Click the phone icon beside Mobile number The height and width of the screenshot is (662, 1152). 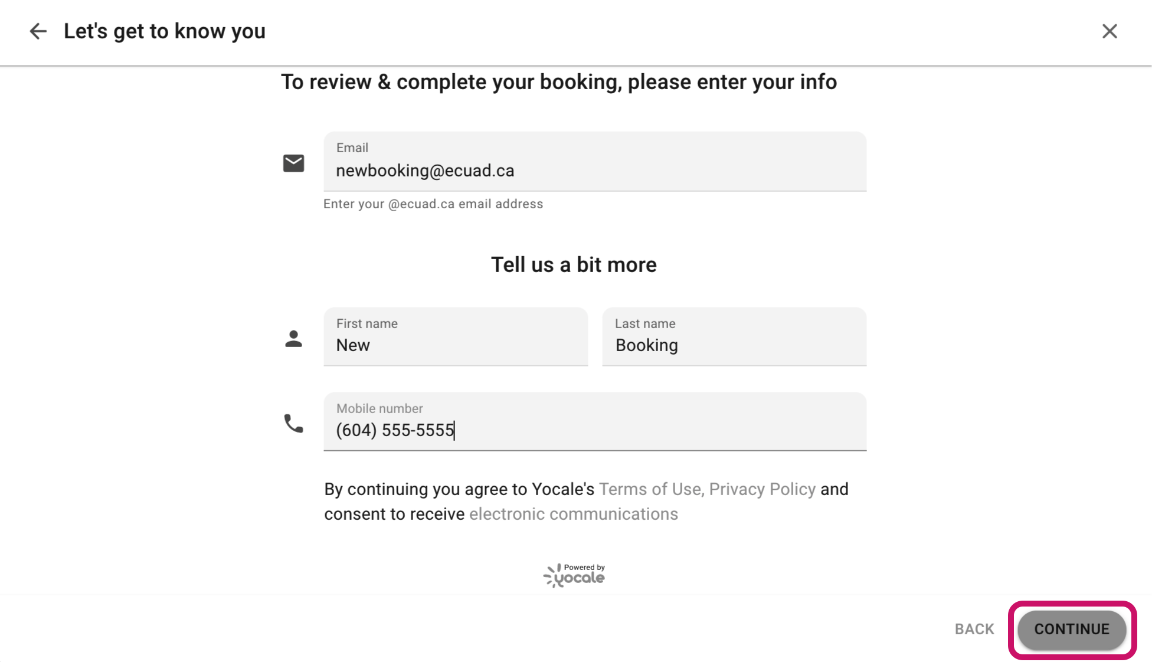pos(293,424)
